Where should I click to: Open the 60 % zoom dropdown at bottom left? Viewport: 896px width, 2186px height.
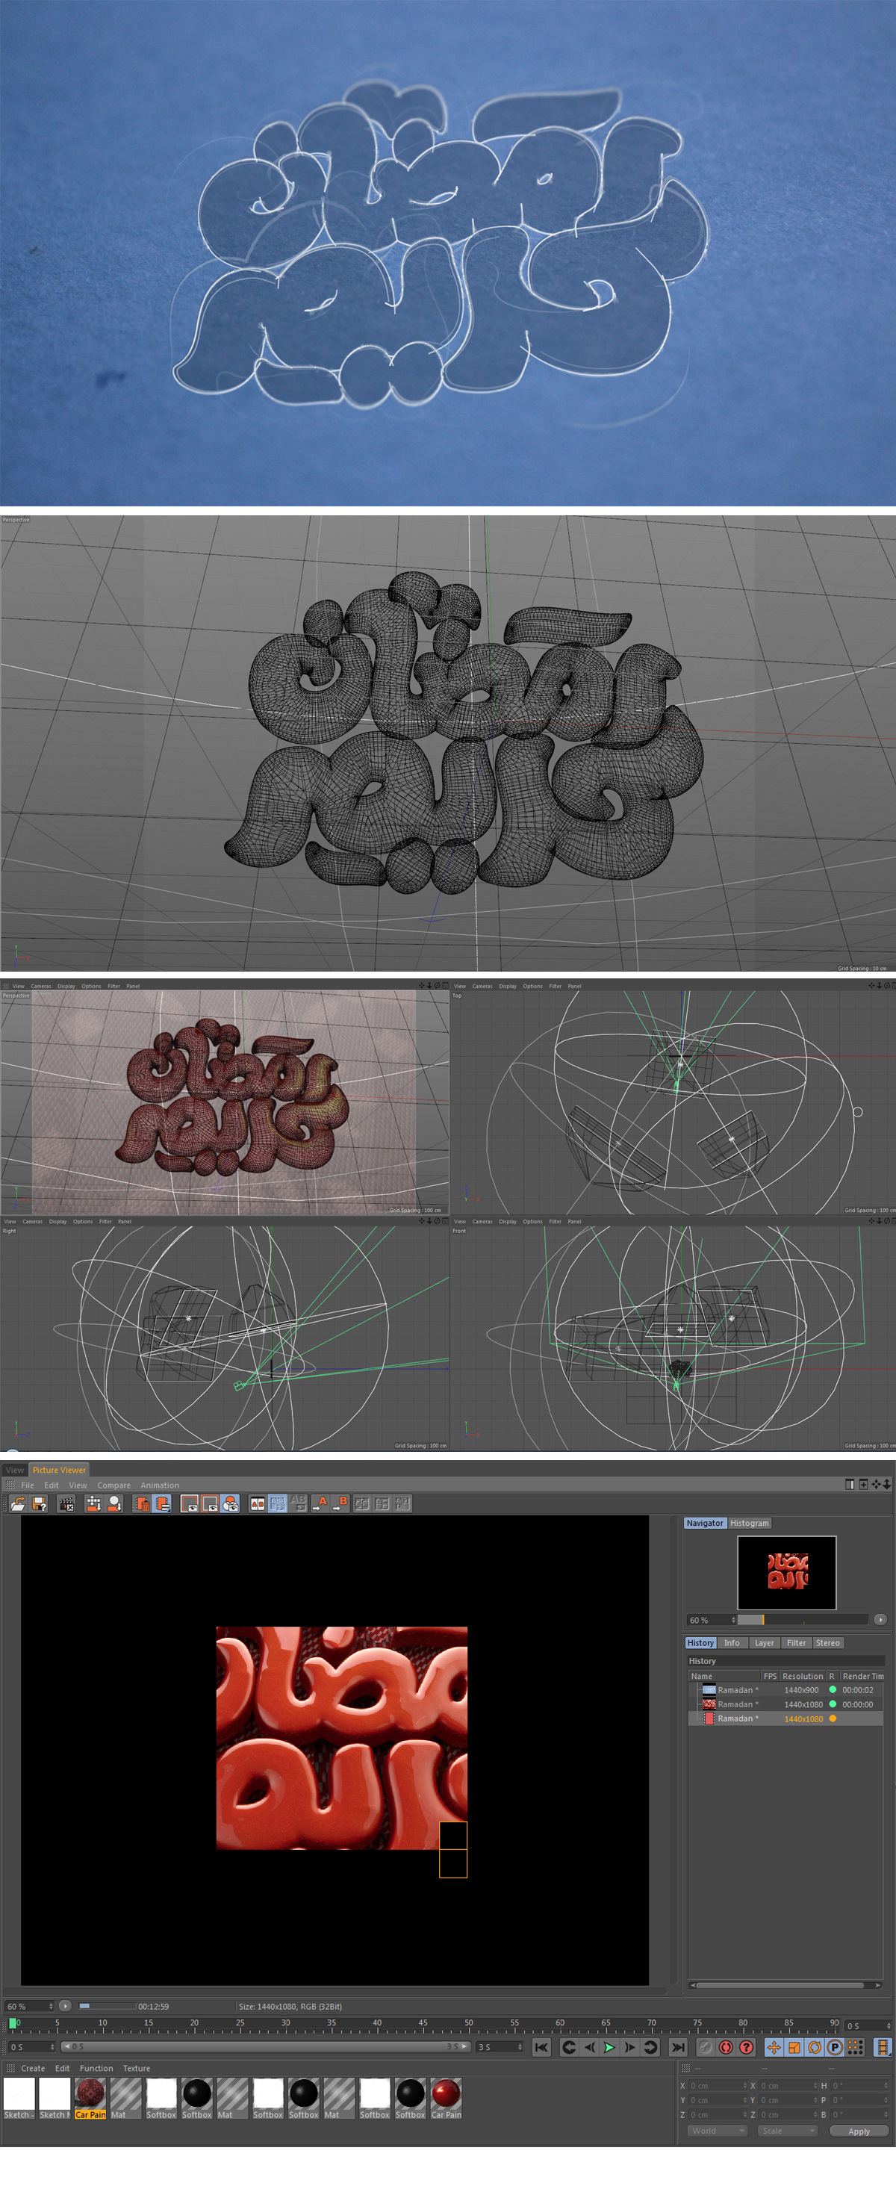30,2006
